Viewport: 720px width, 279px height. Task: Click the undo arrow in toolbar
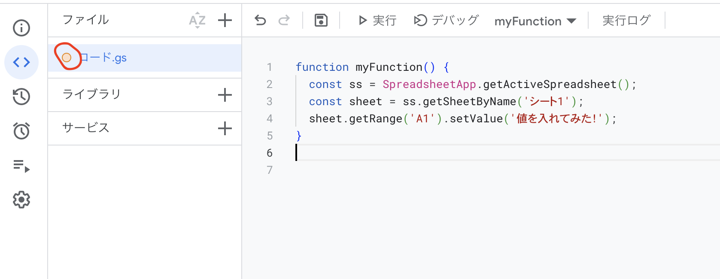click(260, 20)
